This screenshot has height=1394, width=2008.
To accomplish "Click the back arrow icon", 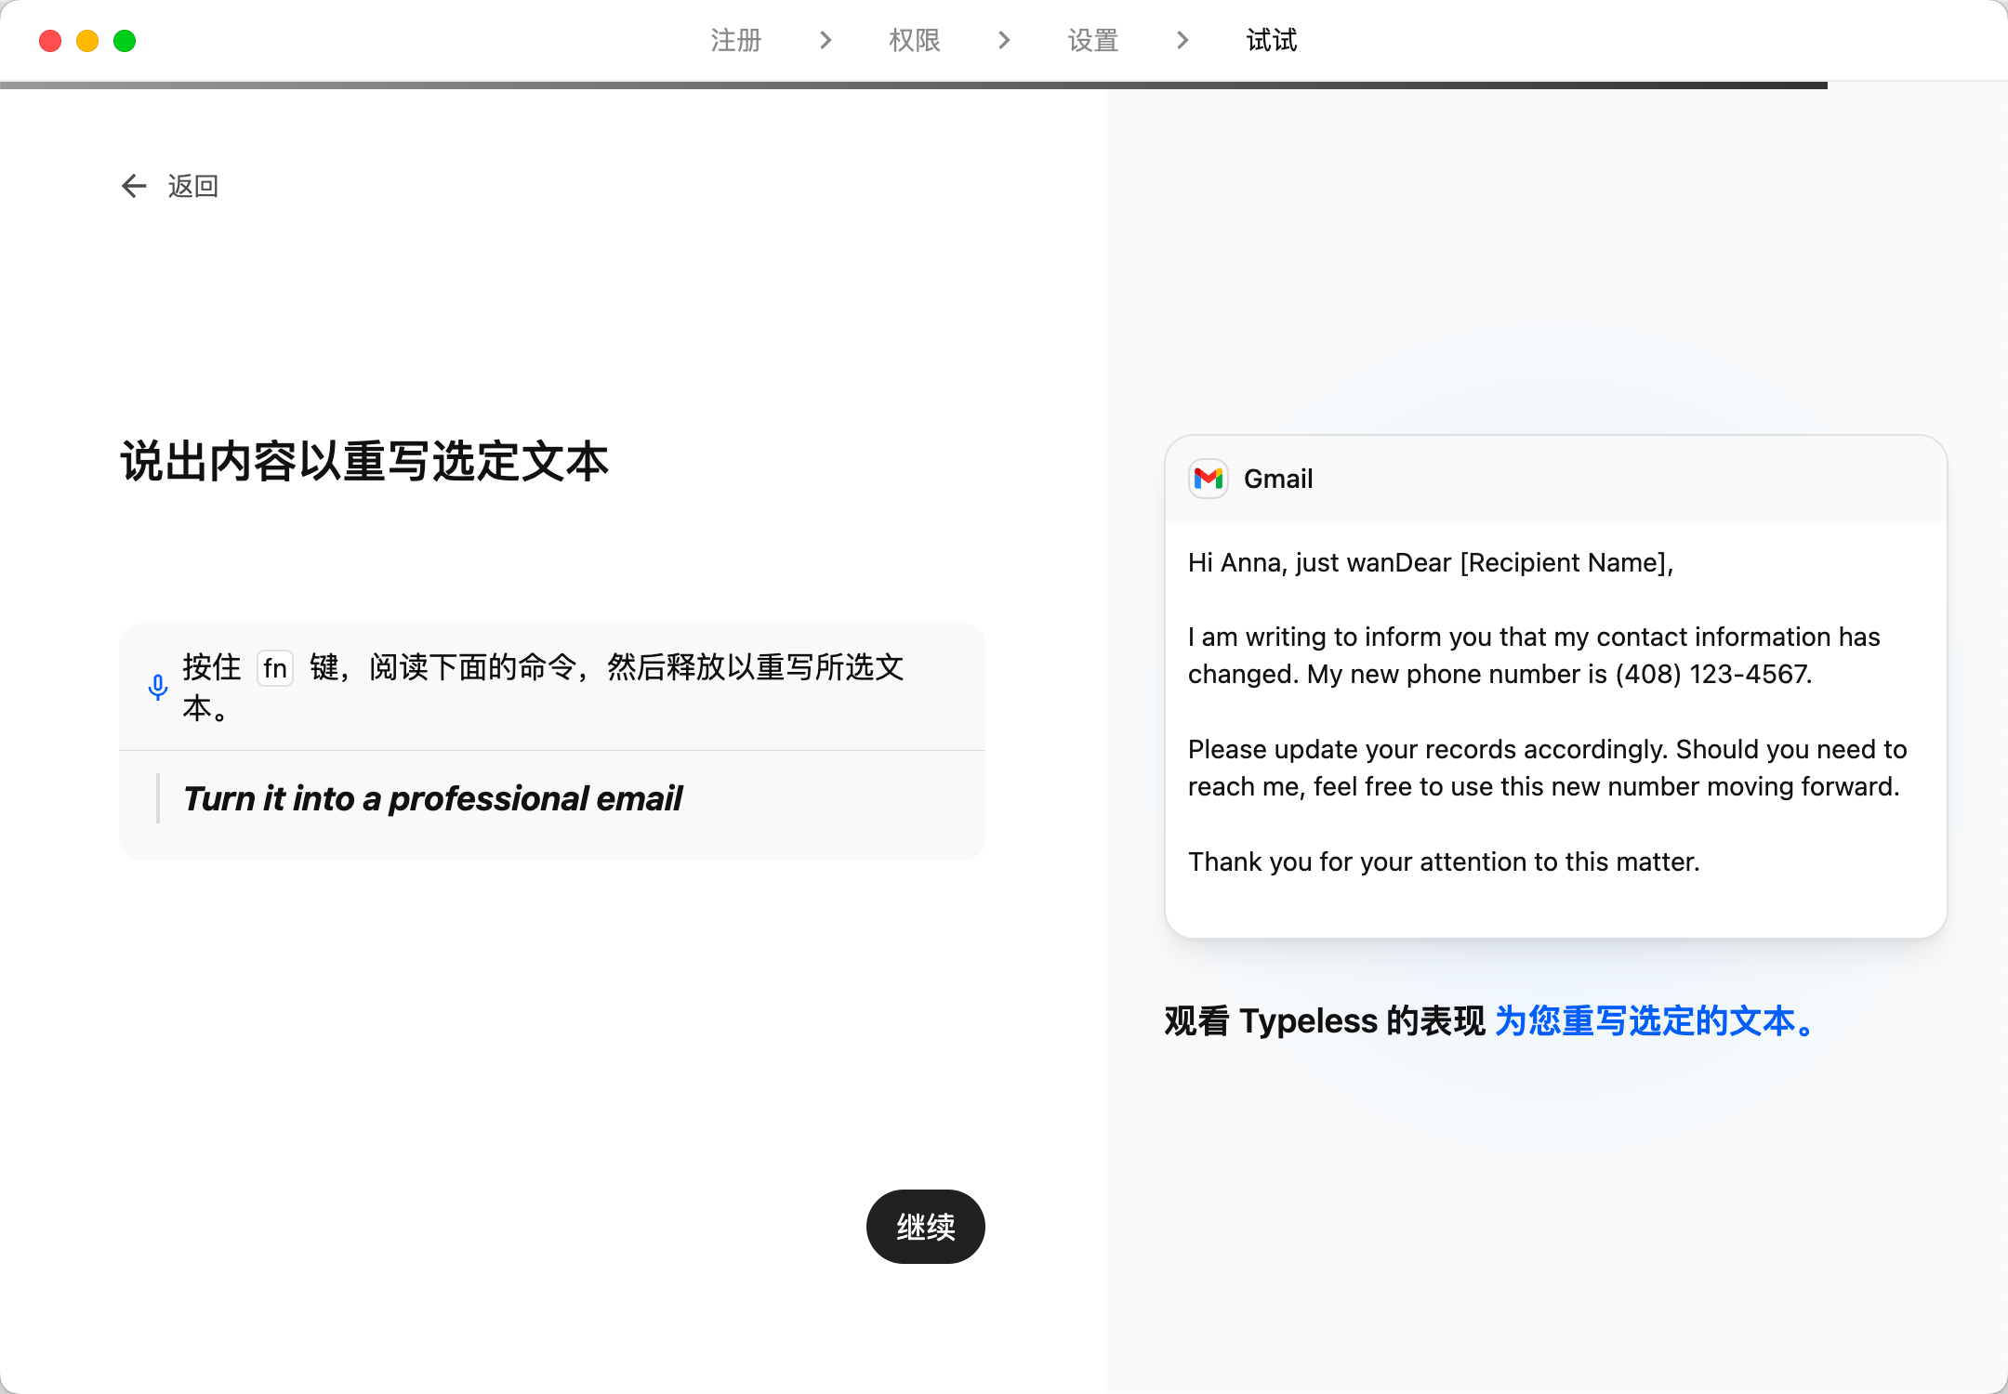I will coord(134,186).
